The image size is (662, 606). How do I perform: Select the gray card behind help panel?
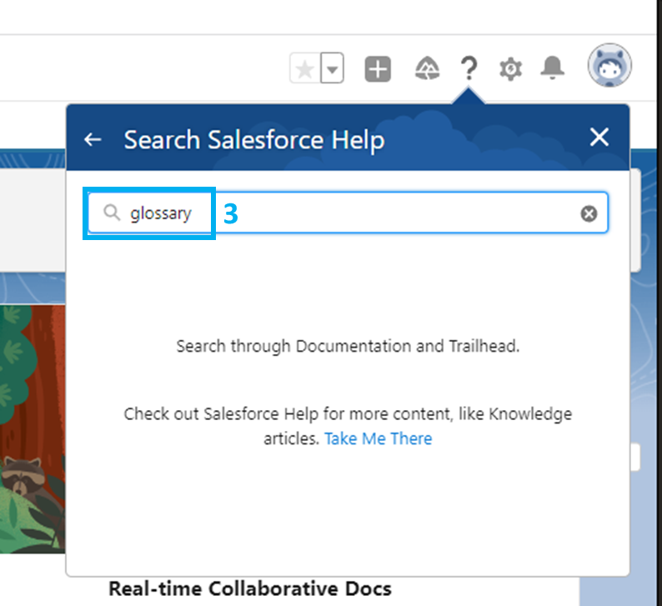[x=33, y=221]
